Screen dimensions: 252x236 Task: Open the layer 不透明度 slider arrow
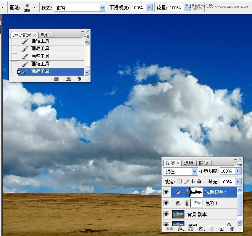click(x=238, y=171)
